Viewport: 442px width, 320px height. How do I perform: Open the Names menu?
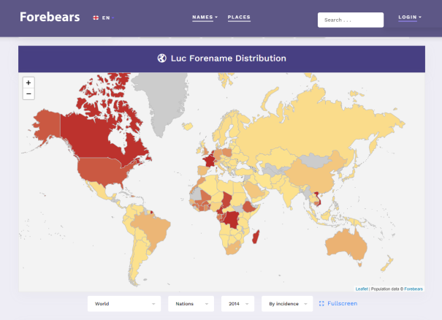[205, 17]
